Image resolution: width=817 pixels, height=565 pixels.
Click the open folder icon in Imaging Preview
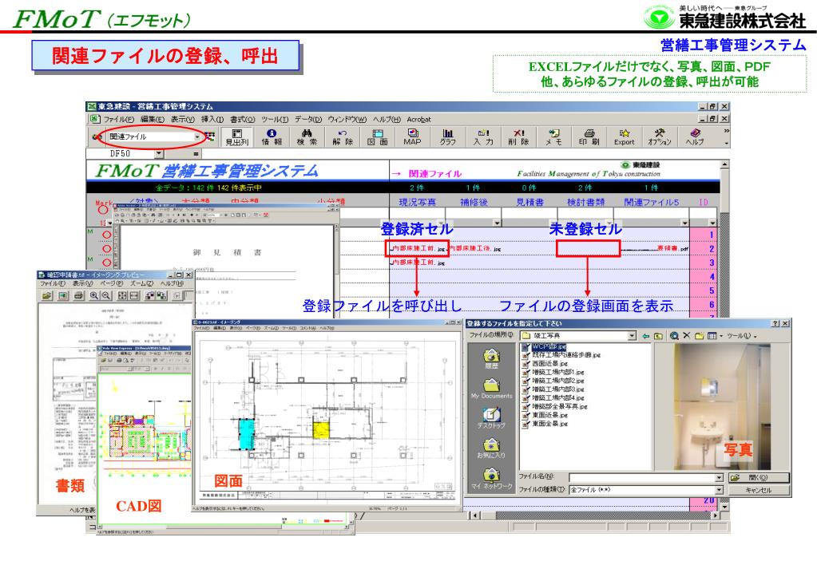pyautogui.click(x=47, y=296)
